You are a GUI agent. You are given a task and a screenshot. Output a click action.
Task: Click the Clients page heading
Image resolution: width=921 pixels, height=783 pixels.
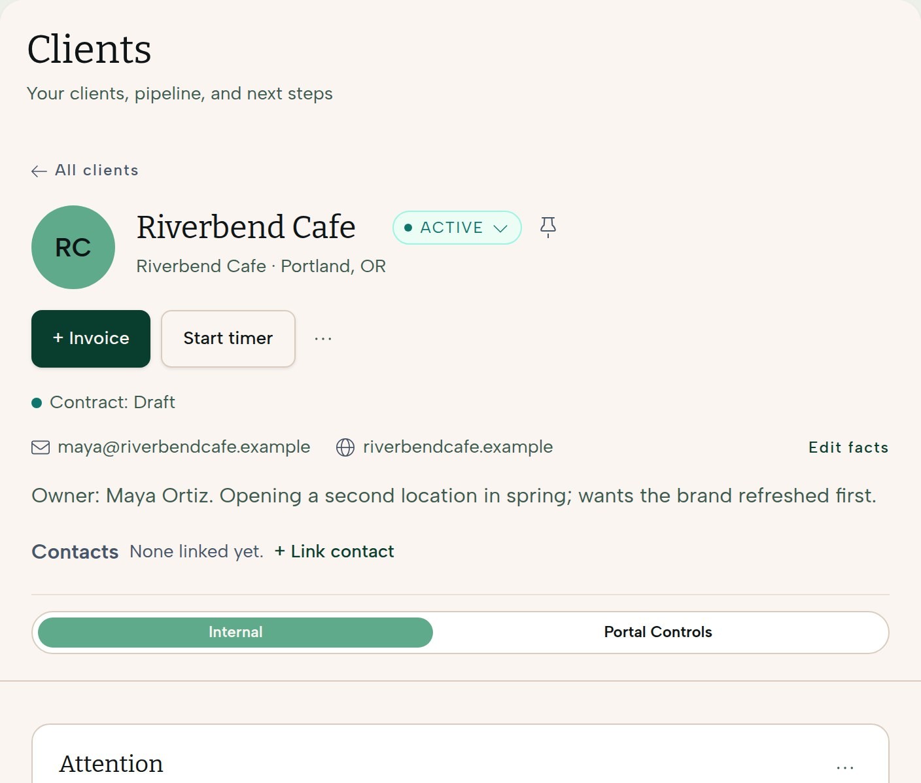click(90, 50)
